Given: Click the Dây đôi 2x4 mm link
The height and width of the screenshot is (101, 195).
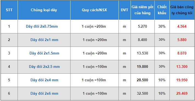Looking at the screenshot, I should coord(44,80).
